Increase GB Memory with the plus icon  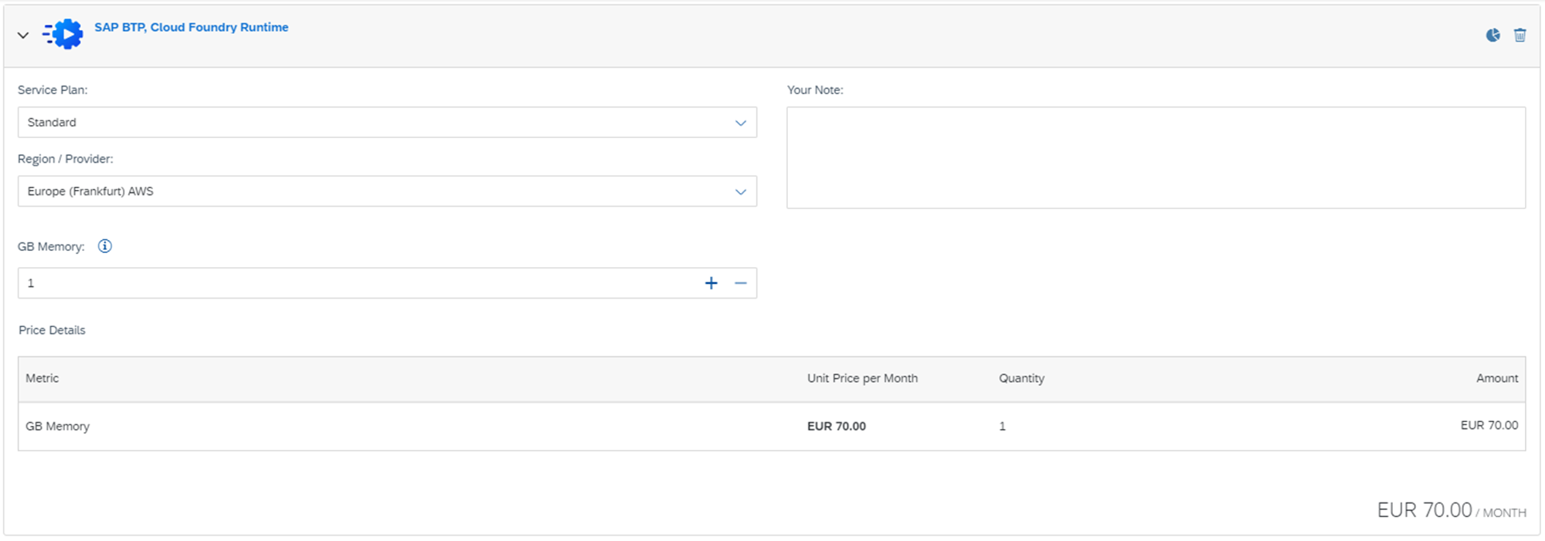point(711,283)
